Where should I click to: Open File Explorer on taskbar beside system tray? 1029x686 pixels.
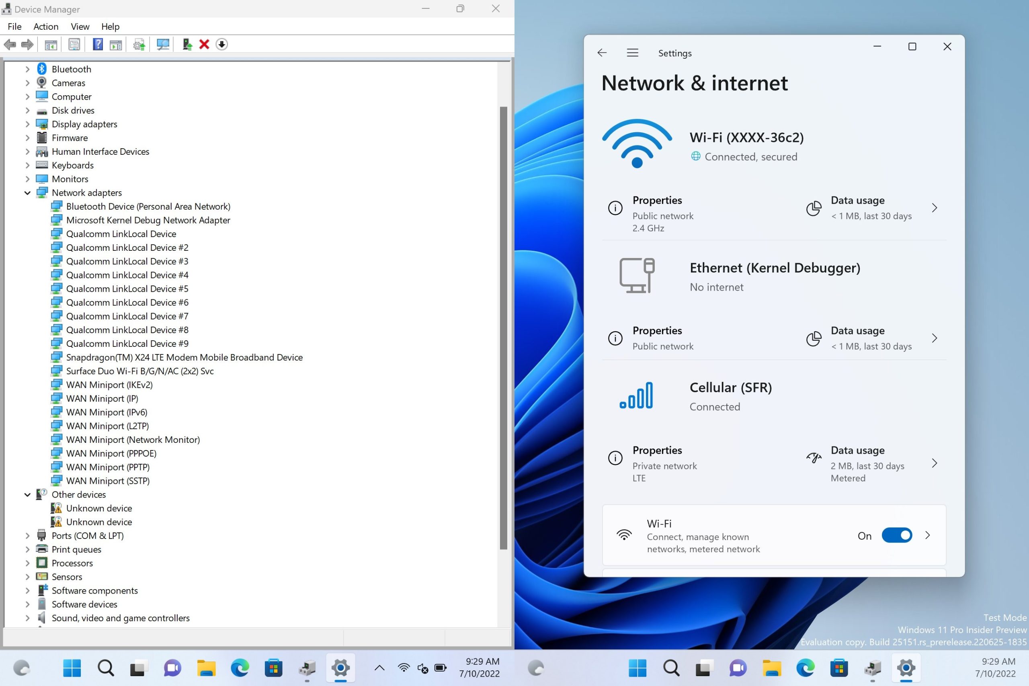206,668
